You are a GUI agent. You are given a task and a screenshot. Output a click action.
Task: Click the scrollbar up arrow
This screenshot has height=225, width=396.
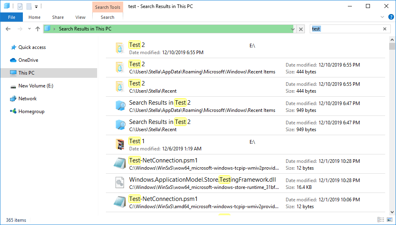coord(392,40)
